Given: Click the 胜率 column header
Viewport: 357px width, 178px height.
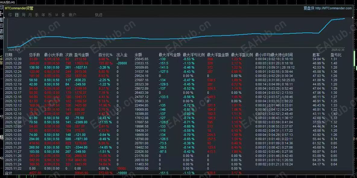Looking at the screenshot, I should (316, 55).
